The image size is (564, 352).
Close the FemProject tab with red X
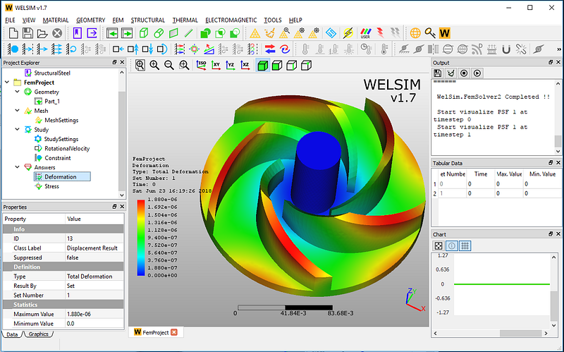point(174,332)
